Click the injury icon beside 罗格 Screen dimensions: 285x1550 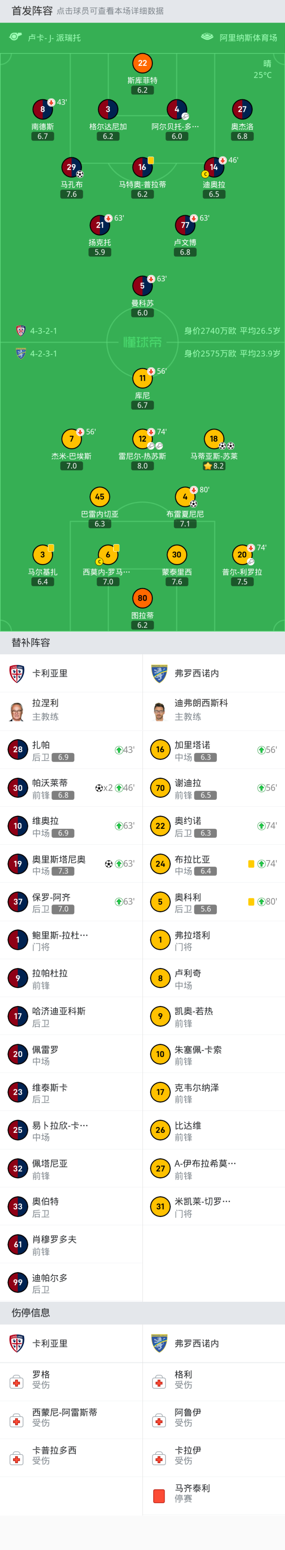coord(17,1382)
